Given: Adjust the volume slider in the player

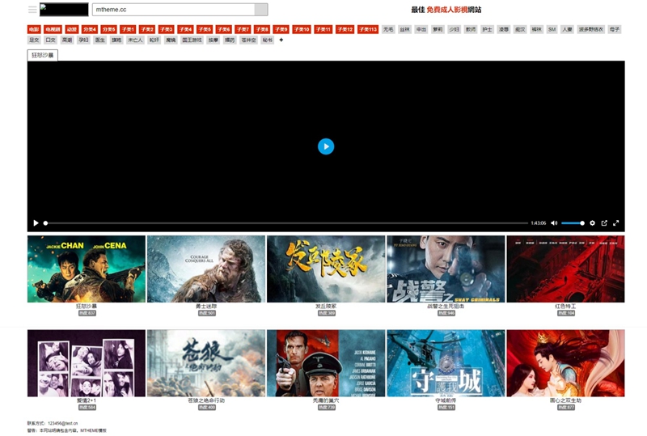Looking at the screenshot, I should (573, 223).
